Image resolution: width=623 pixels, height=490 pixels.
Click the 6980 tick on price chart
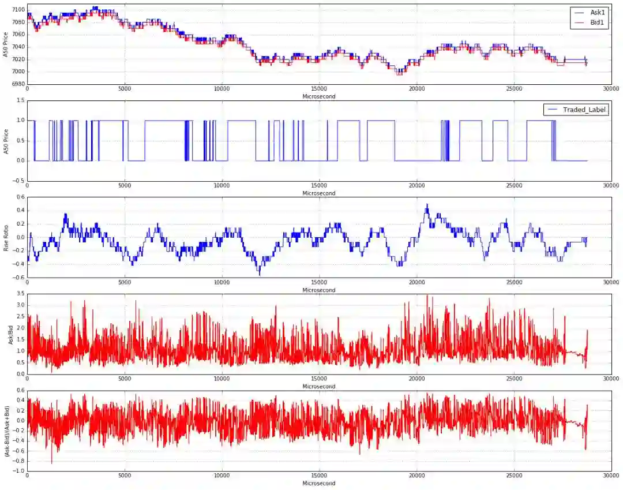pos(18,84)
